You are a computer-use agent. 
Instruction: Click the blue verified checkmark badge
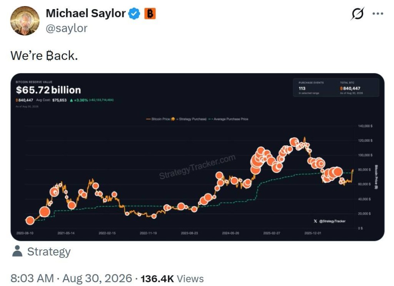click(x=134, y=13)
